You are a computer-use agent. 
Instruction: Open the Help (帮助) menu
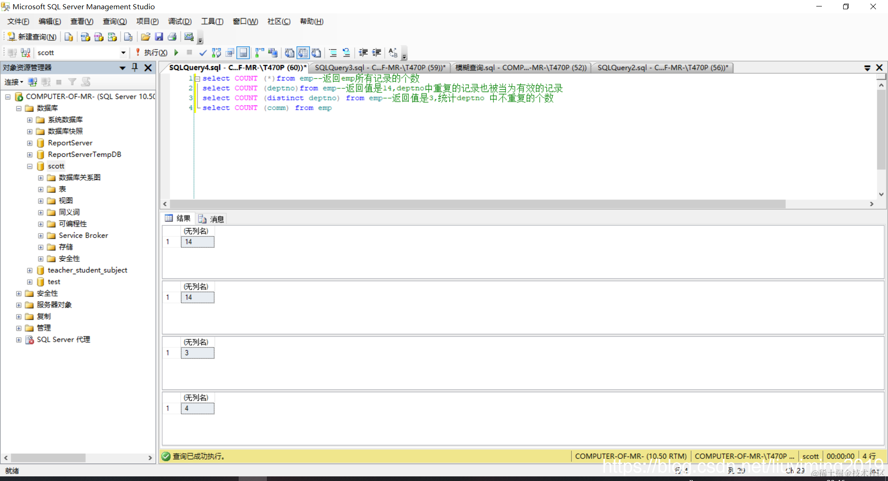point(312,21)
